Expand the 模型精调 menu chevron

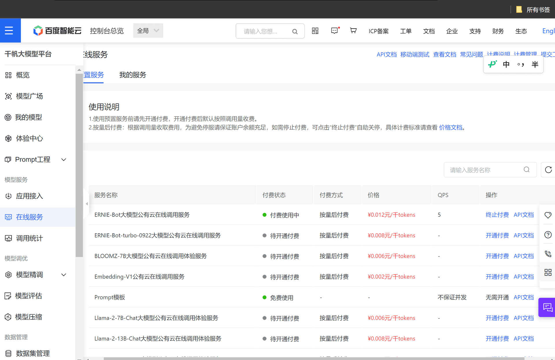tap(64, 275)
